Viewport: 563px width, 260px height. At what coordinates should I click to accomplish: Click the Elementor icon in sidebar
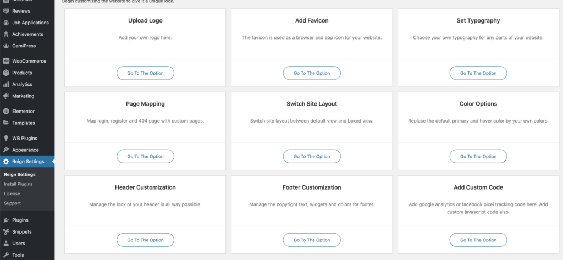click(x=6, y=111)
